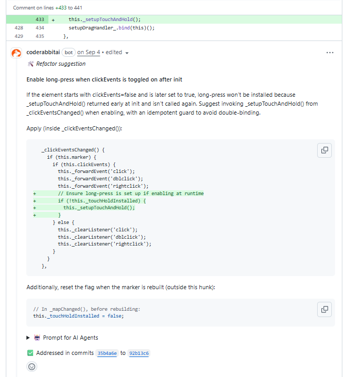Viewport: 355px width, 377px height.
Task: Open commit 35b4a6e
Action: (107, 353)
